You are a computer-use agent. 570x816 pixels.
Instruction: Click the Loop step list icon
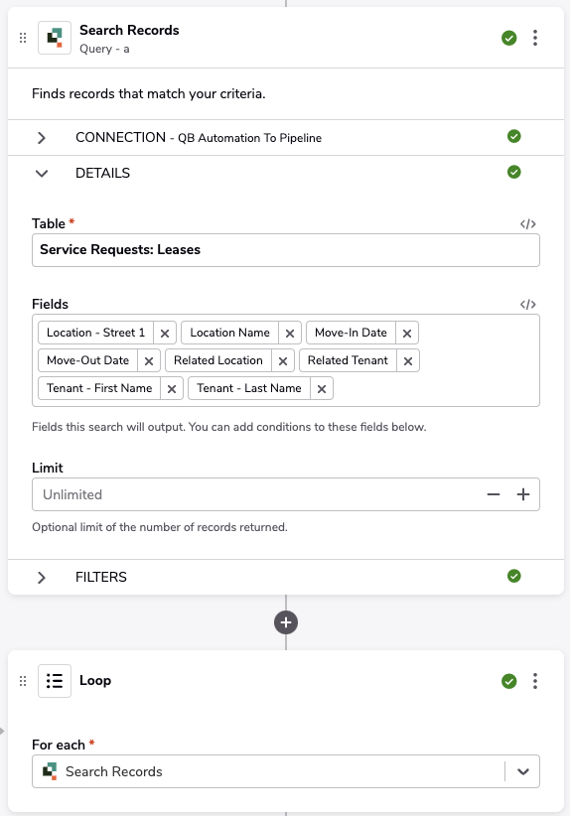coord(55,681)
